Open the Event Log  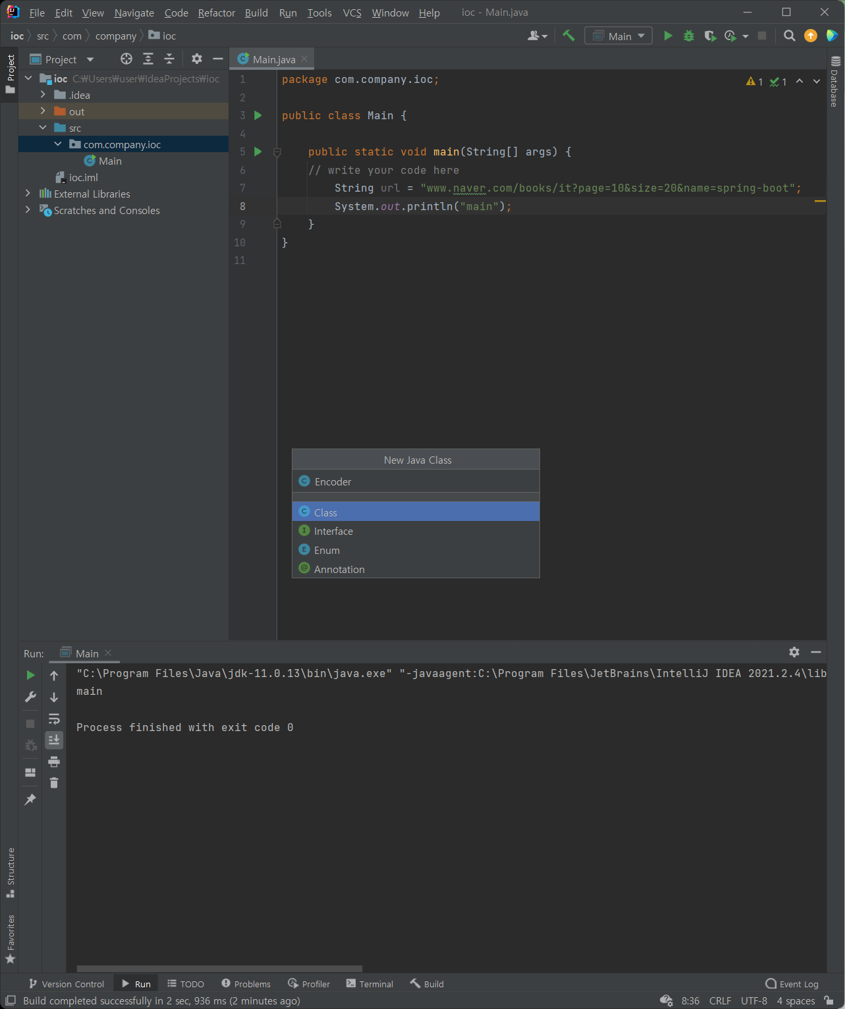(x=792, y=984)
